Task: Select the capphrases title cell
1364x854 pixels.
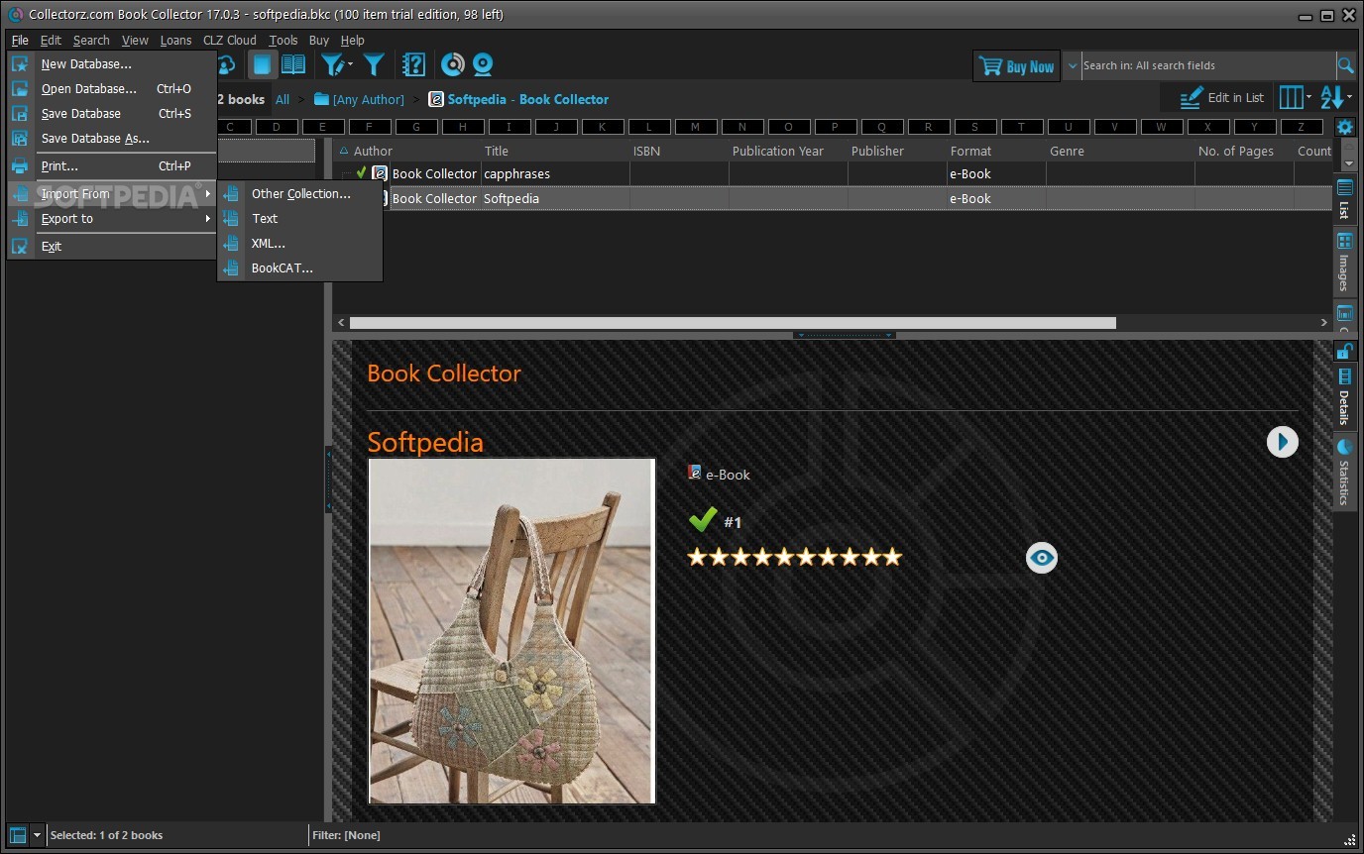Action: [555, 173]
